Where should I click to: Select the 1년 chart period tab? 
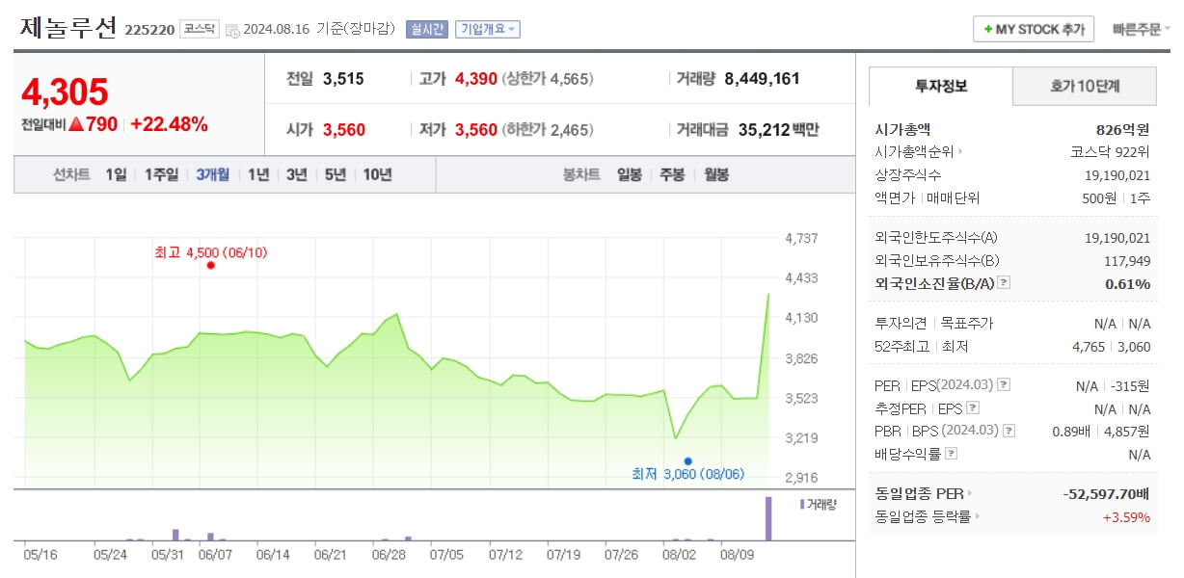point(256,174)
